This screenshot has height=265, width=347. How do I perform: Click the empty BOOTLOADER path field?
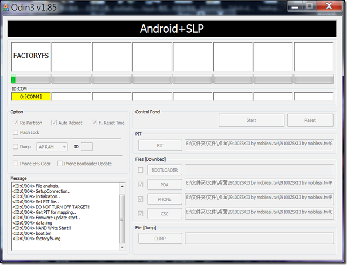pyautogui.click(x=259, y=170)
